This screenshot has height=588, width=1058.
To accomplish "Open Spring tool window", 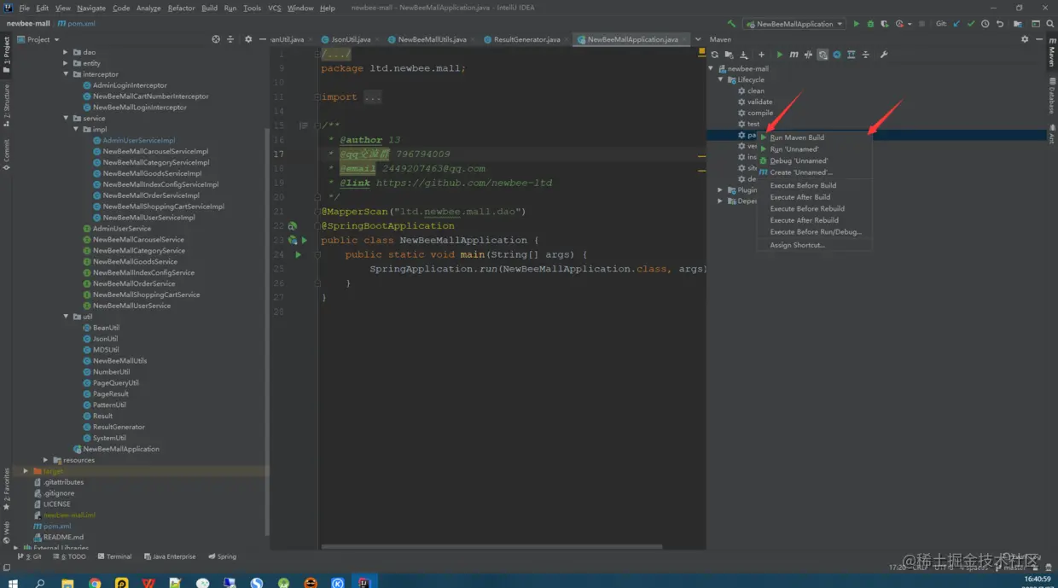I will [x=222, y=556].
